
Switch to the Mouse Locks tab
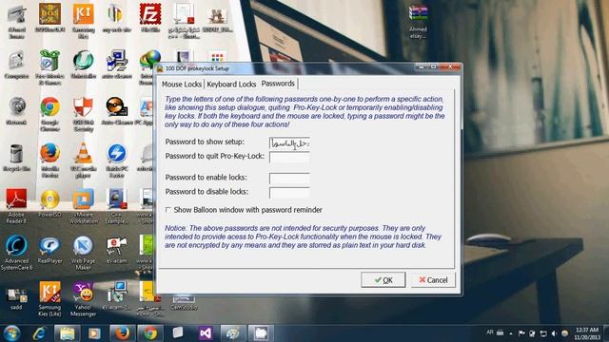(x=182, y=85)
